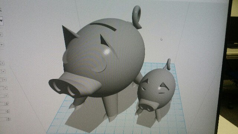Open the lowest small dropdown above the spinners
Image resolution: width=238 pixels, height=134 pixels.
pyautogui.click(x=6, y=96)
